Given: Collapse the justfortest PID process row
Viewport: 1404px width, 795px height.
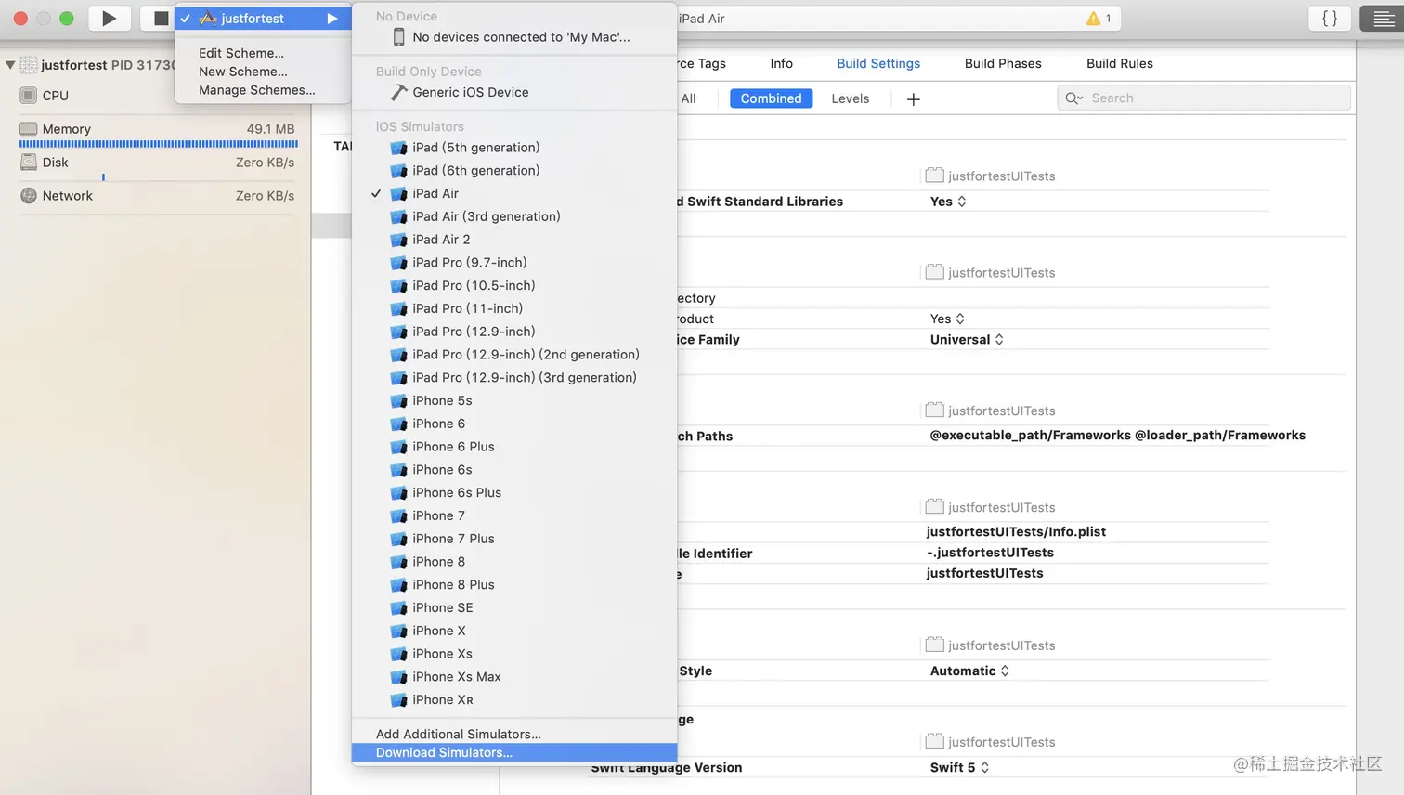Looking at the screenshot, I should pos(10,65).
